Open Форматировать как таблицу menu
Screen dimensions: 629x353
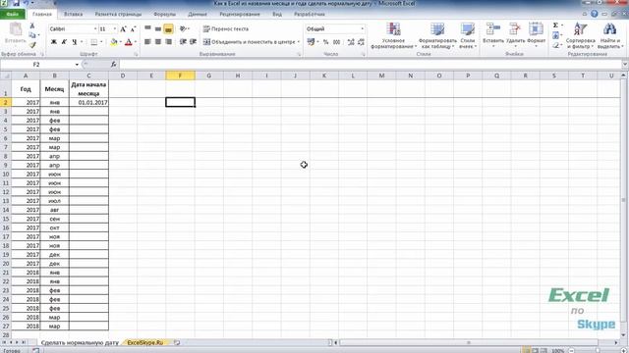(x=437, y=36)
